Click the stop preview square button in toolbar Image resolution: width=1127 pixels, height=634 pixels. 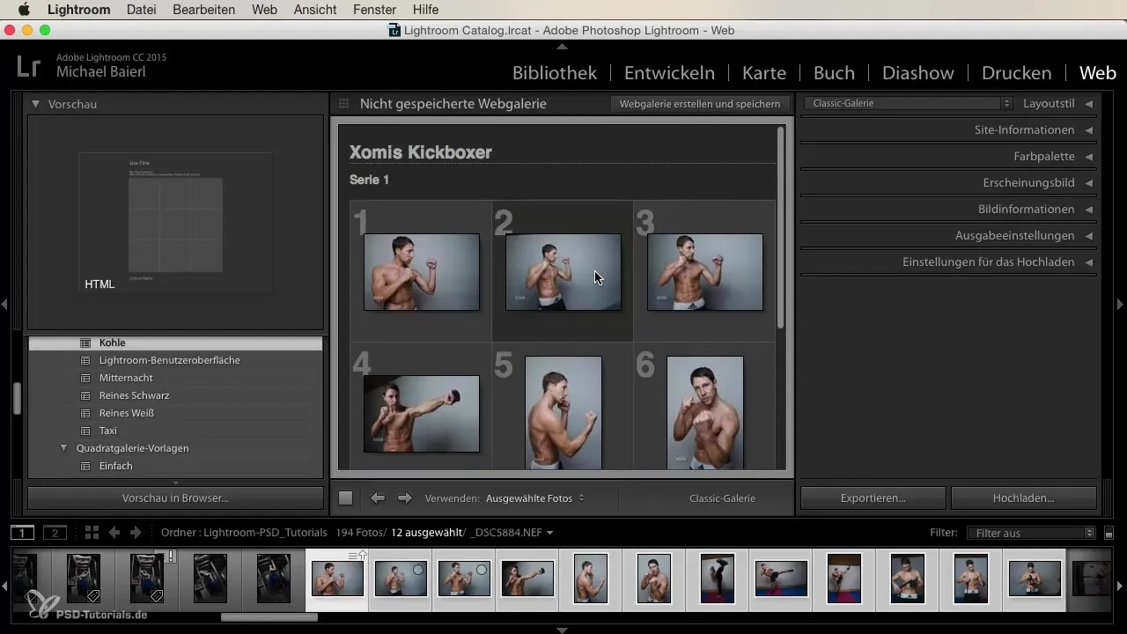click(345, 498)
